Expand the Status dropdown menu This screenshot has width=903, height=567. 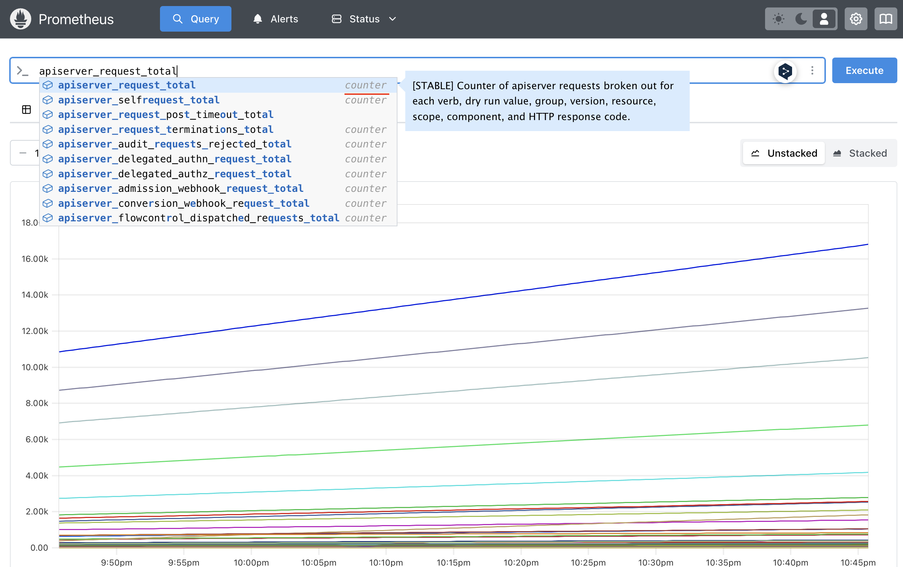pyautogui.click(x=364, y=19)
